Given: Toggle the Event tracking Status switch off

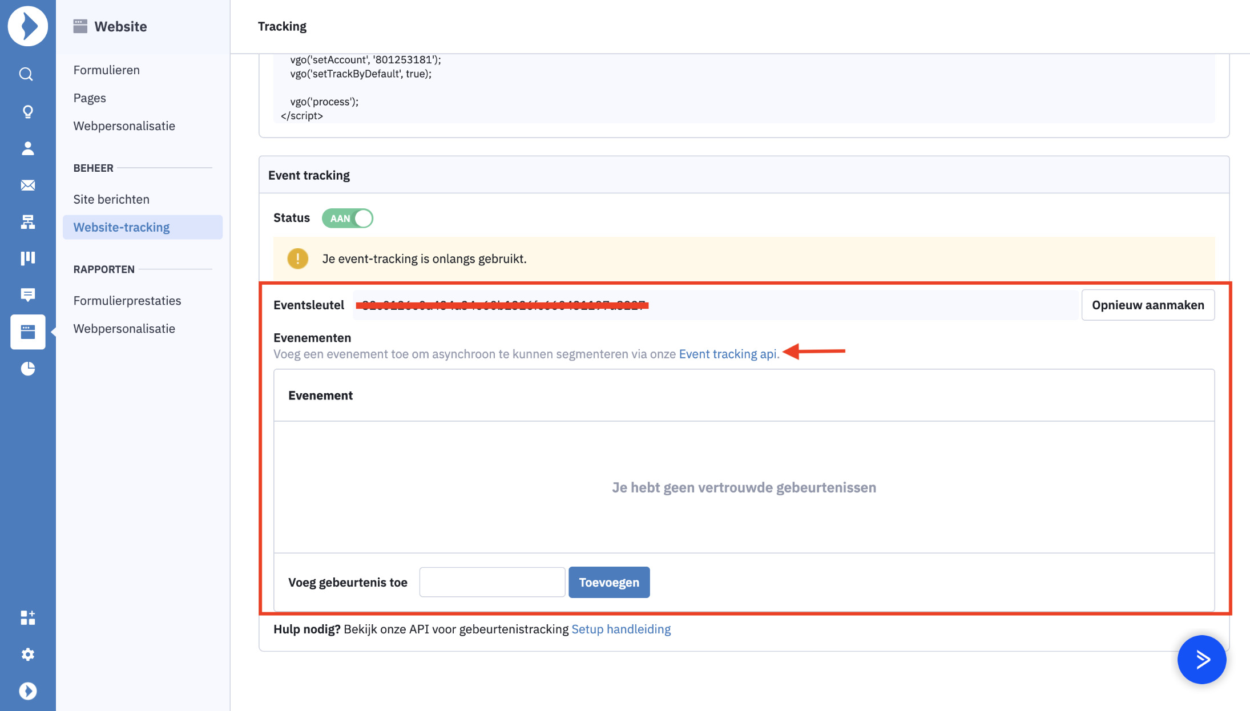Looking at the screenshot, I should [348, 218].
